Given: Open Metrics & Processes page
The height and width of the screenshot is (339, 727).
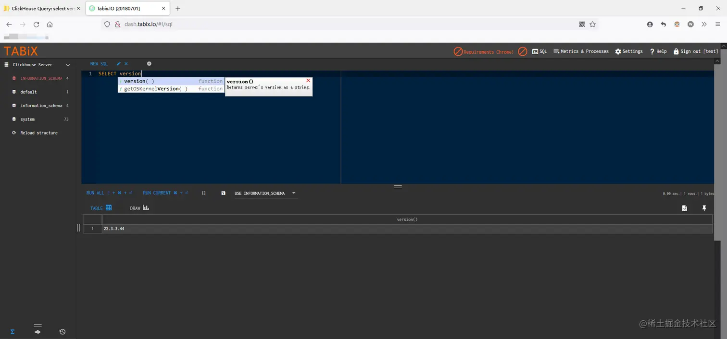Looking at the screenshot, I should click(581, 51).
